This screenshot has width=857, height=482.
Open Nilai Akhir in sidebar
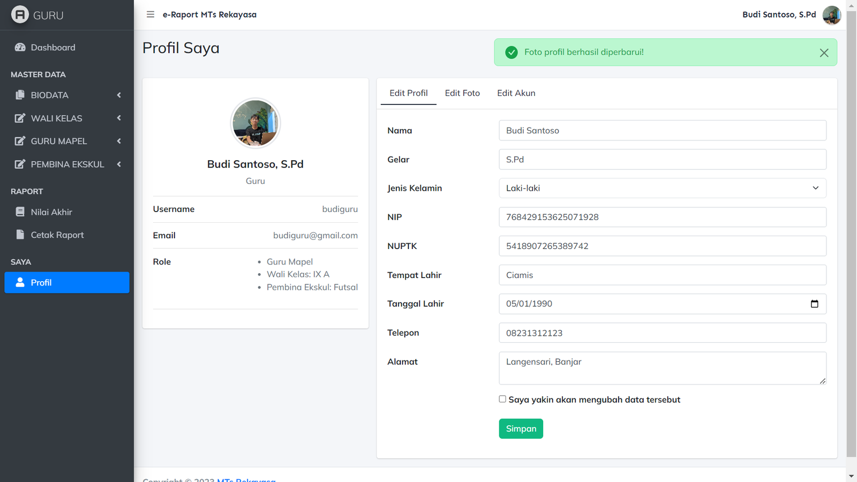[51, 212]
